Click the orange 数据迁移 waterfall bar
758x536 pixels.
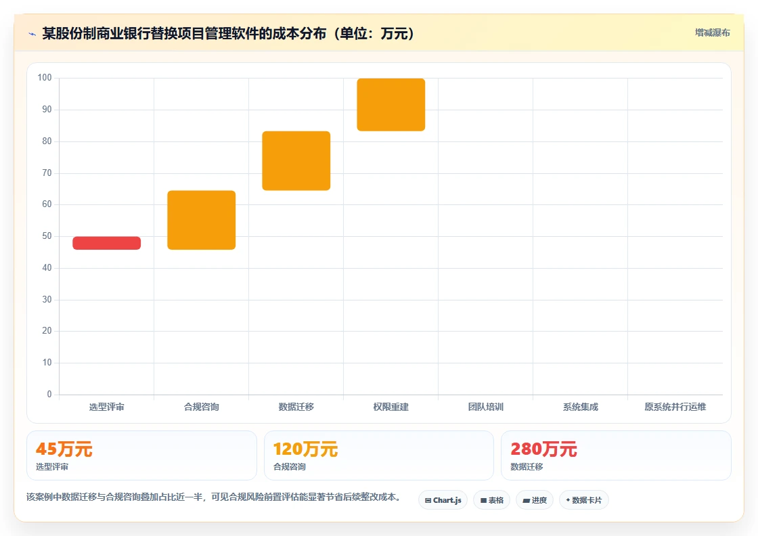[296, 161]
